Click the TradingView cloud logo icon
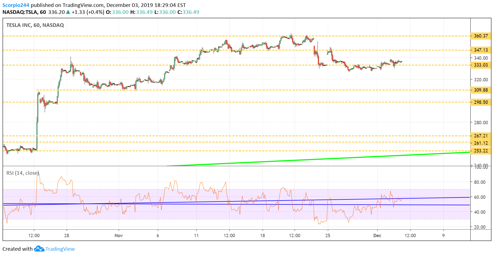The width and height of the screenshot is (494, 256). click(39, 249)
